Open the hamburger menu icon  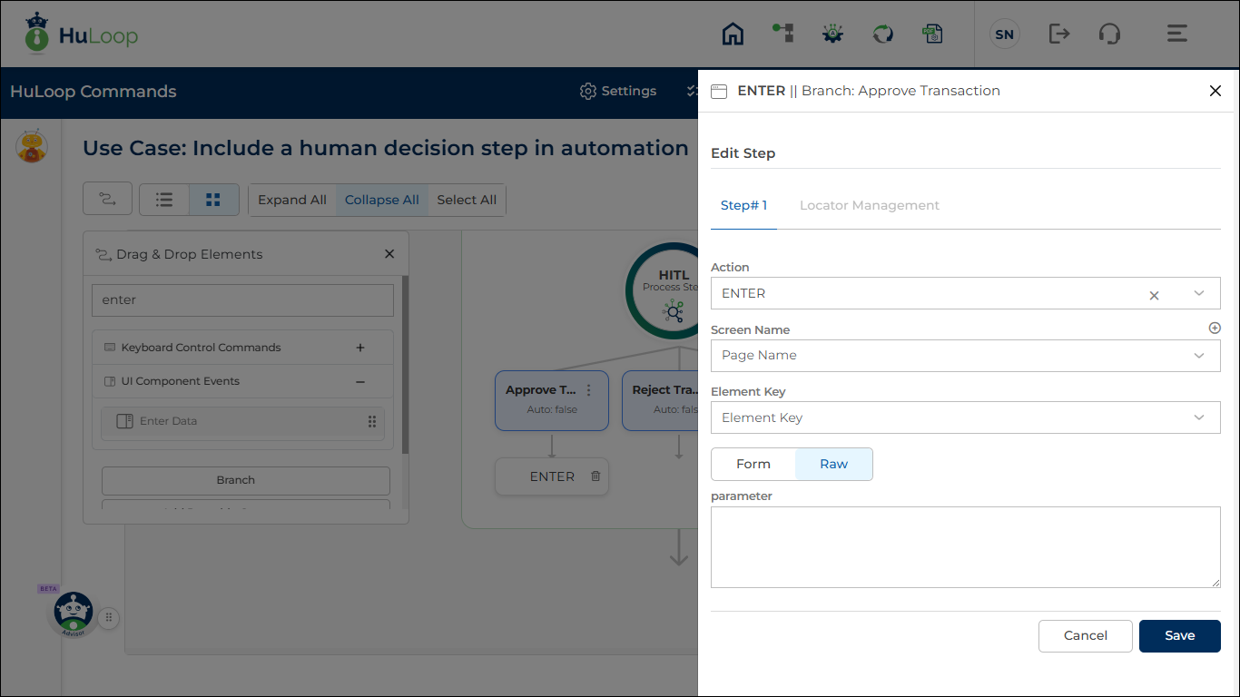pyautogui.click(x=1176, y=34)
